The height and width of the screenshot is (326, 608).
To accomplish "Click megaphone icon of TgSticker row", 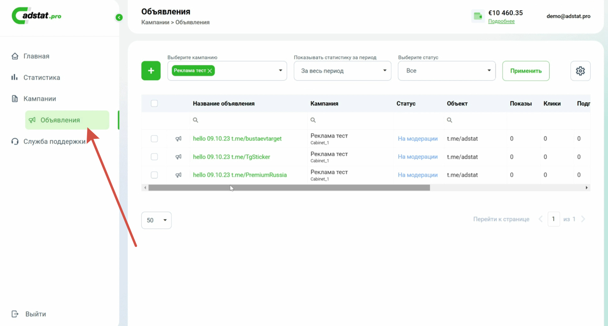I will [x=178, y=157].
